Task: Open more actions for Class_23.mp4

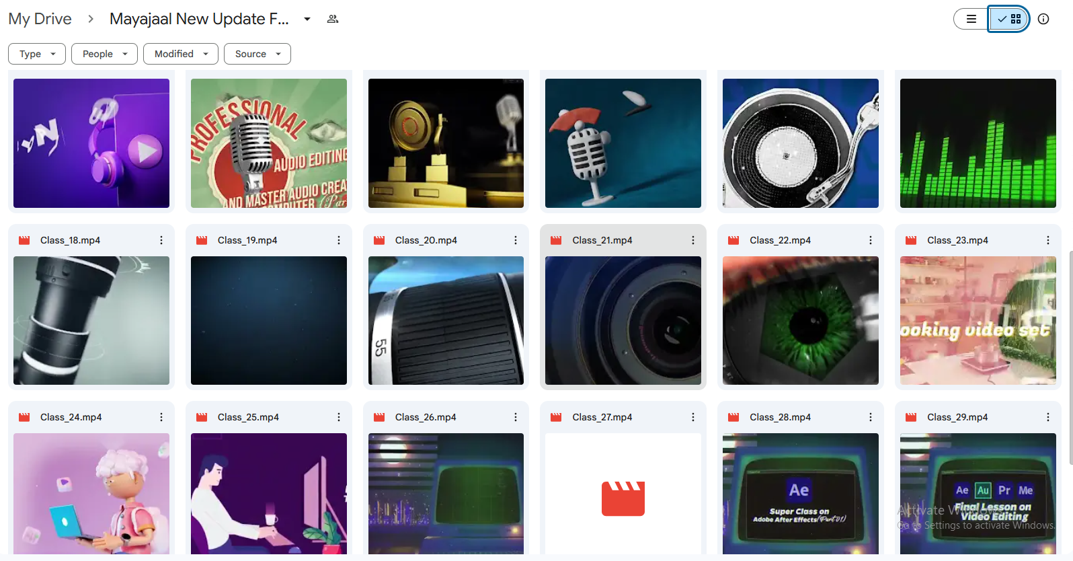Action: point(1047,240)
